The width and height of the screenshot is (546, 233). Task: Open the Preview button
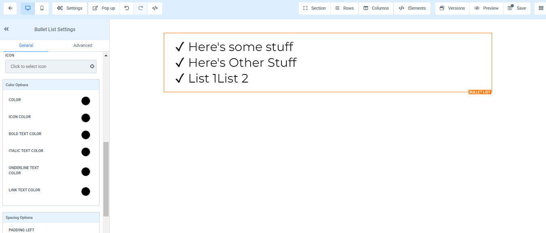click(x=486, y=8)
